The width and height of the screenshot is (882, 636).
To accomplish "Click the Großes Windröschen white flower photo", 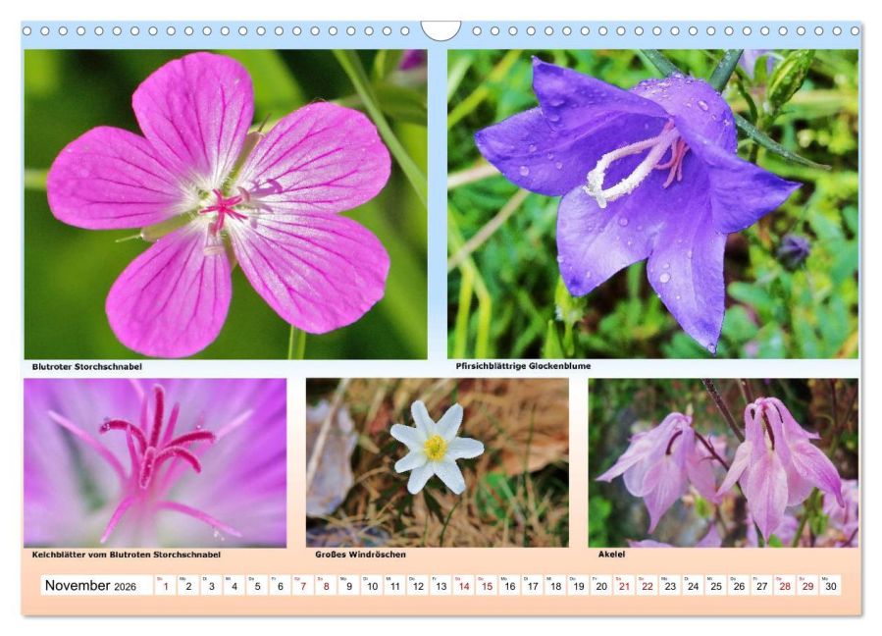I will tap(437, 462).
